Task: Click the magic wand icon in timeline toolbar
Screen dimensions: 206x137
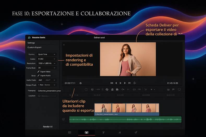Action: pos(146,89)
